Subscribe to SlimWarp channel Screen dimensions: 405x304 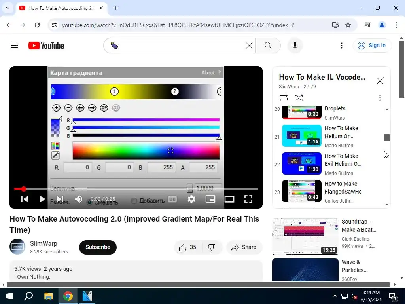click(x=98, y=247)
